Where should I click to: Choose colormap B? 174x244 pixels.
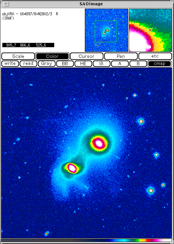pos(138,63)
